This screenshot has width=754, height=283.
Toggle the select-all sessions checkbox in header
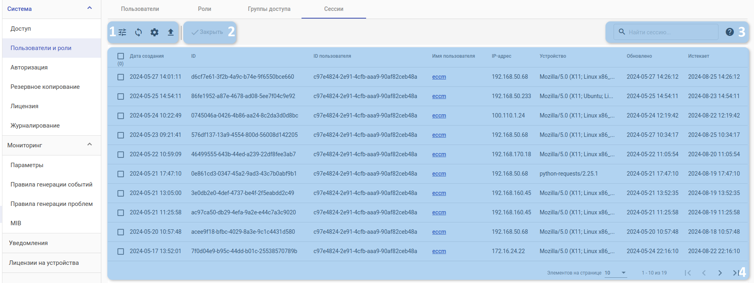click(121, 56)
